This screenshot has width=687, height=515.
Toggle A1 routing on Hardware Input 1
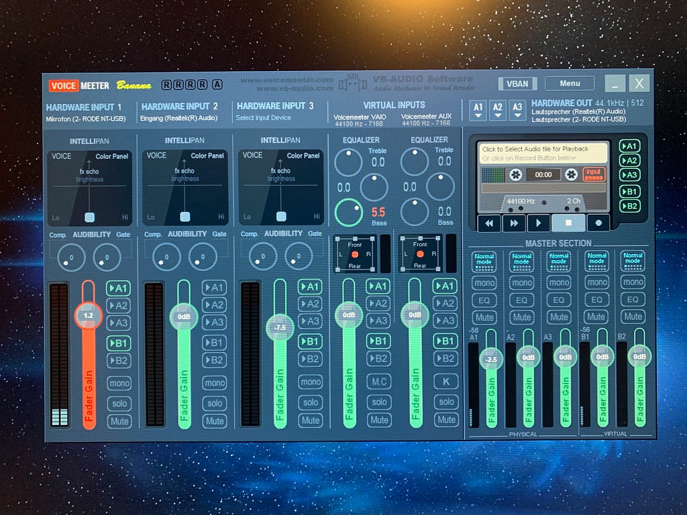118,288
